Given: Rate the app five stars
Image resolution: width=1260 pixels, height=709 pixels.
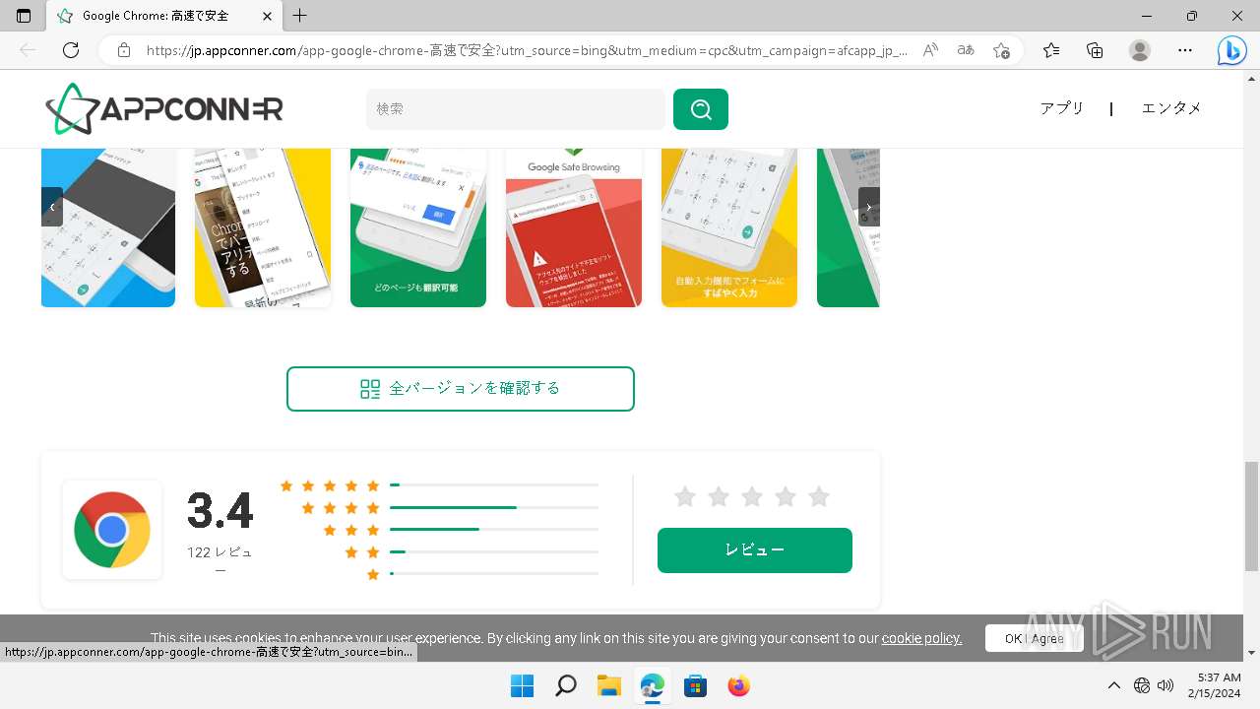Looking at the screenshot, I should [819, 497].
